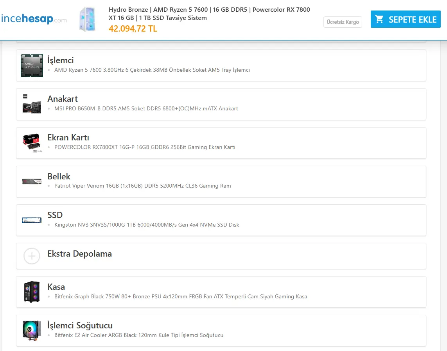The image size is (447, 351).
Task: Click the Patriot Viper RAM stick image
Action: (32, 181)
